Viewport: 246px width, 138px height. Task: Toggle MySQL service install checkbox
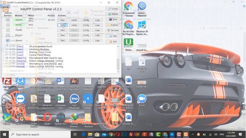(x=8, y=25)
